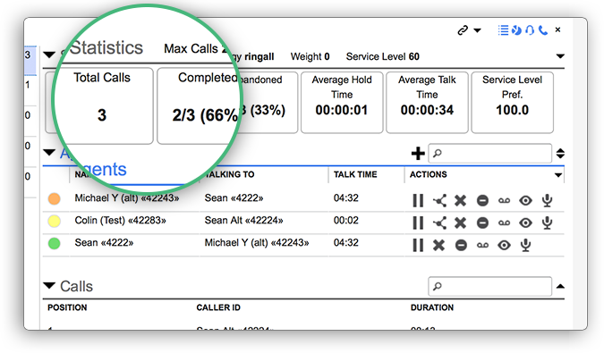
Task: Open the link icon dropdown arrow
Action: point(477,30)
